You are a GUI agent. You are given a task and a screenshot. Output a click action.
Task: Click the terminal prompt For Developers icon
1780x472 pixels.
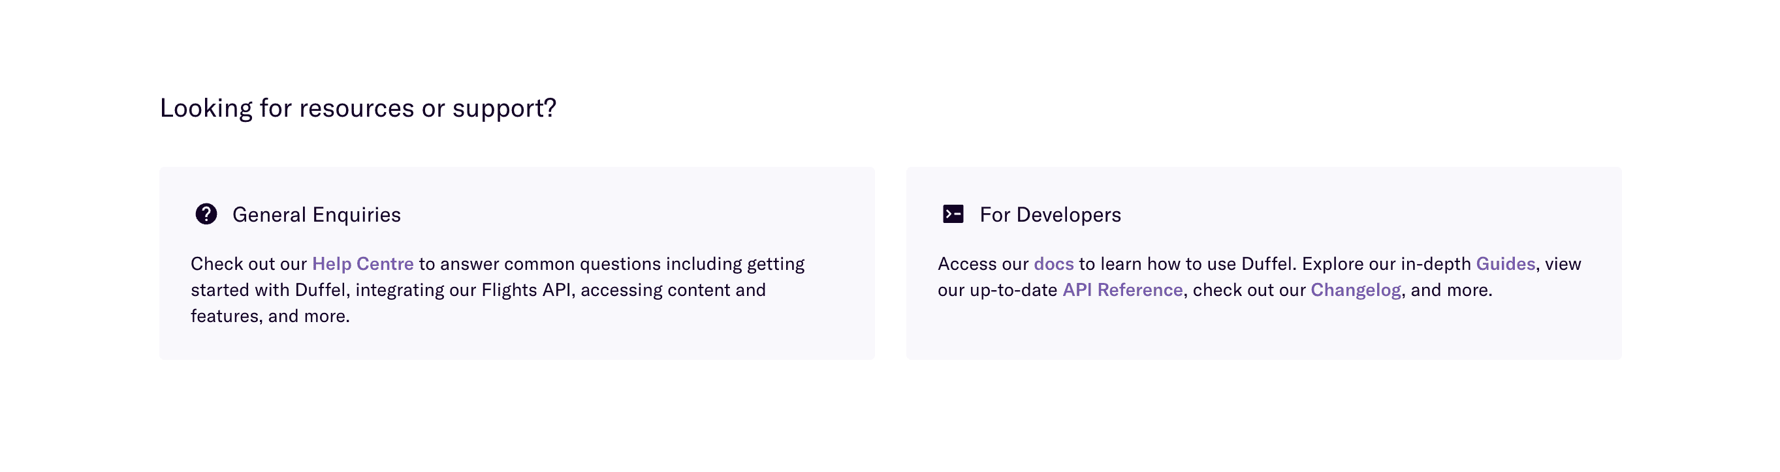[x=953, y=214]
